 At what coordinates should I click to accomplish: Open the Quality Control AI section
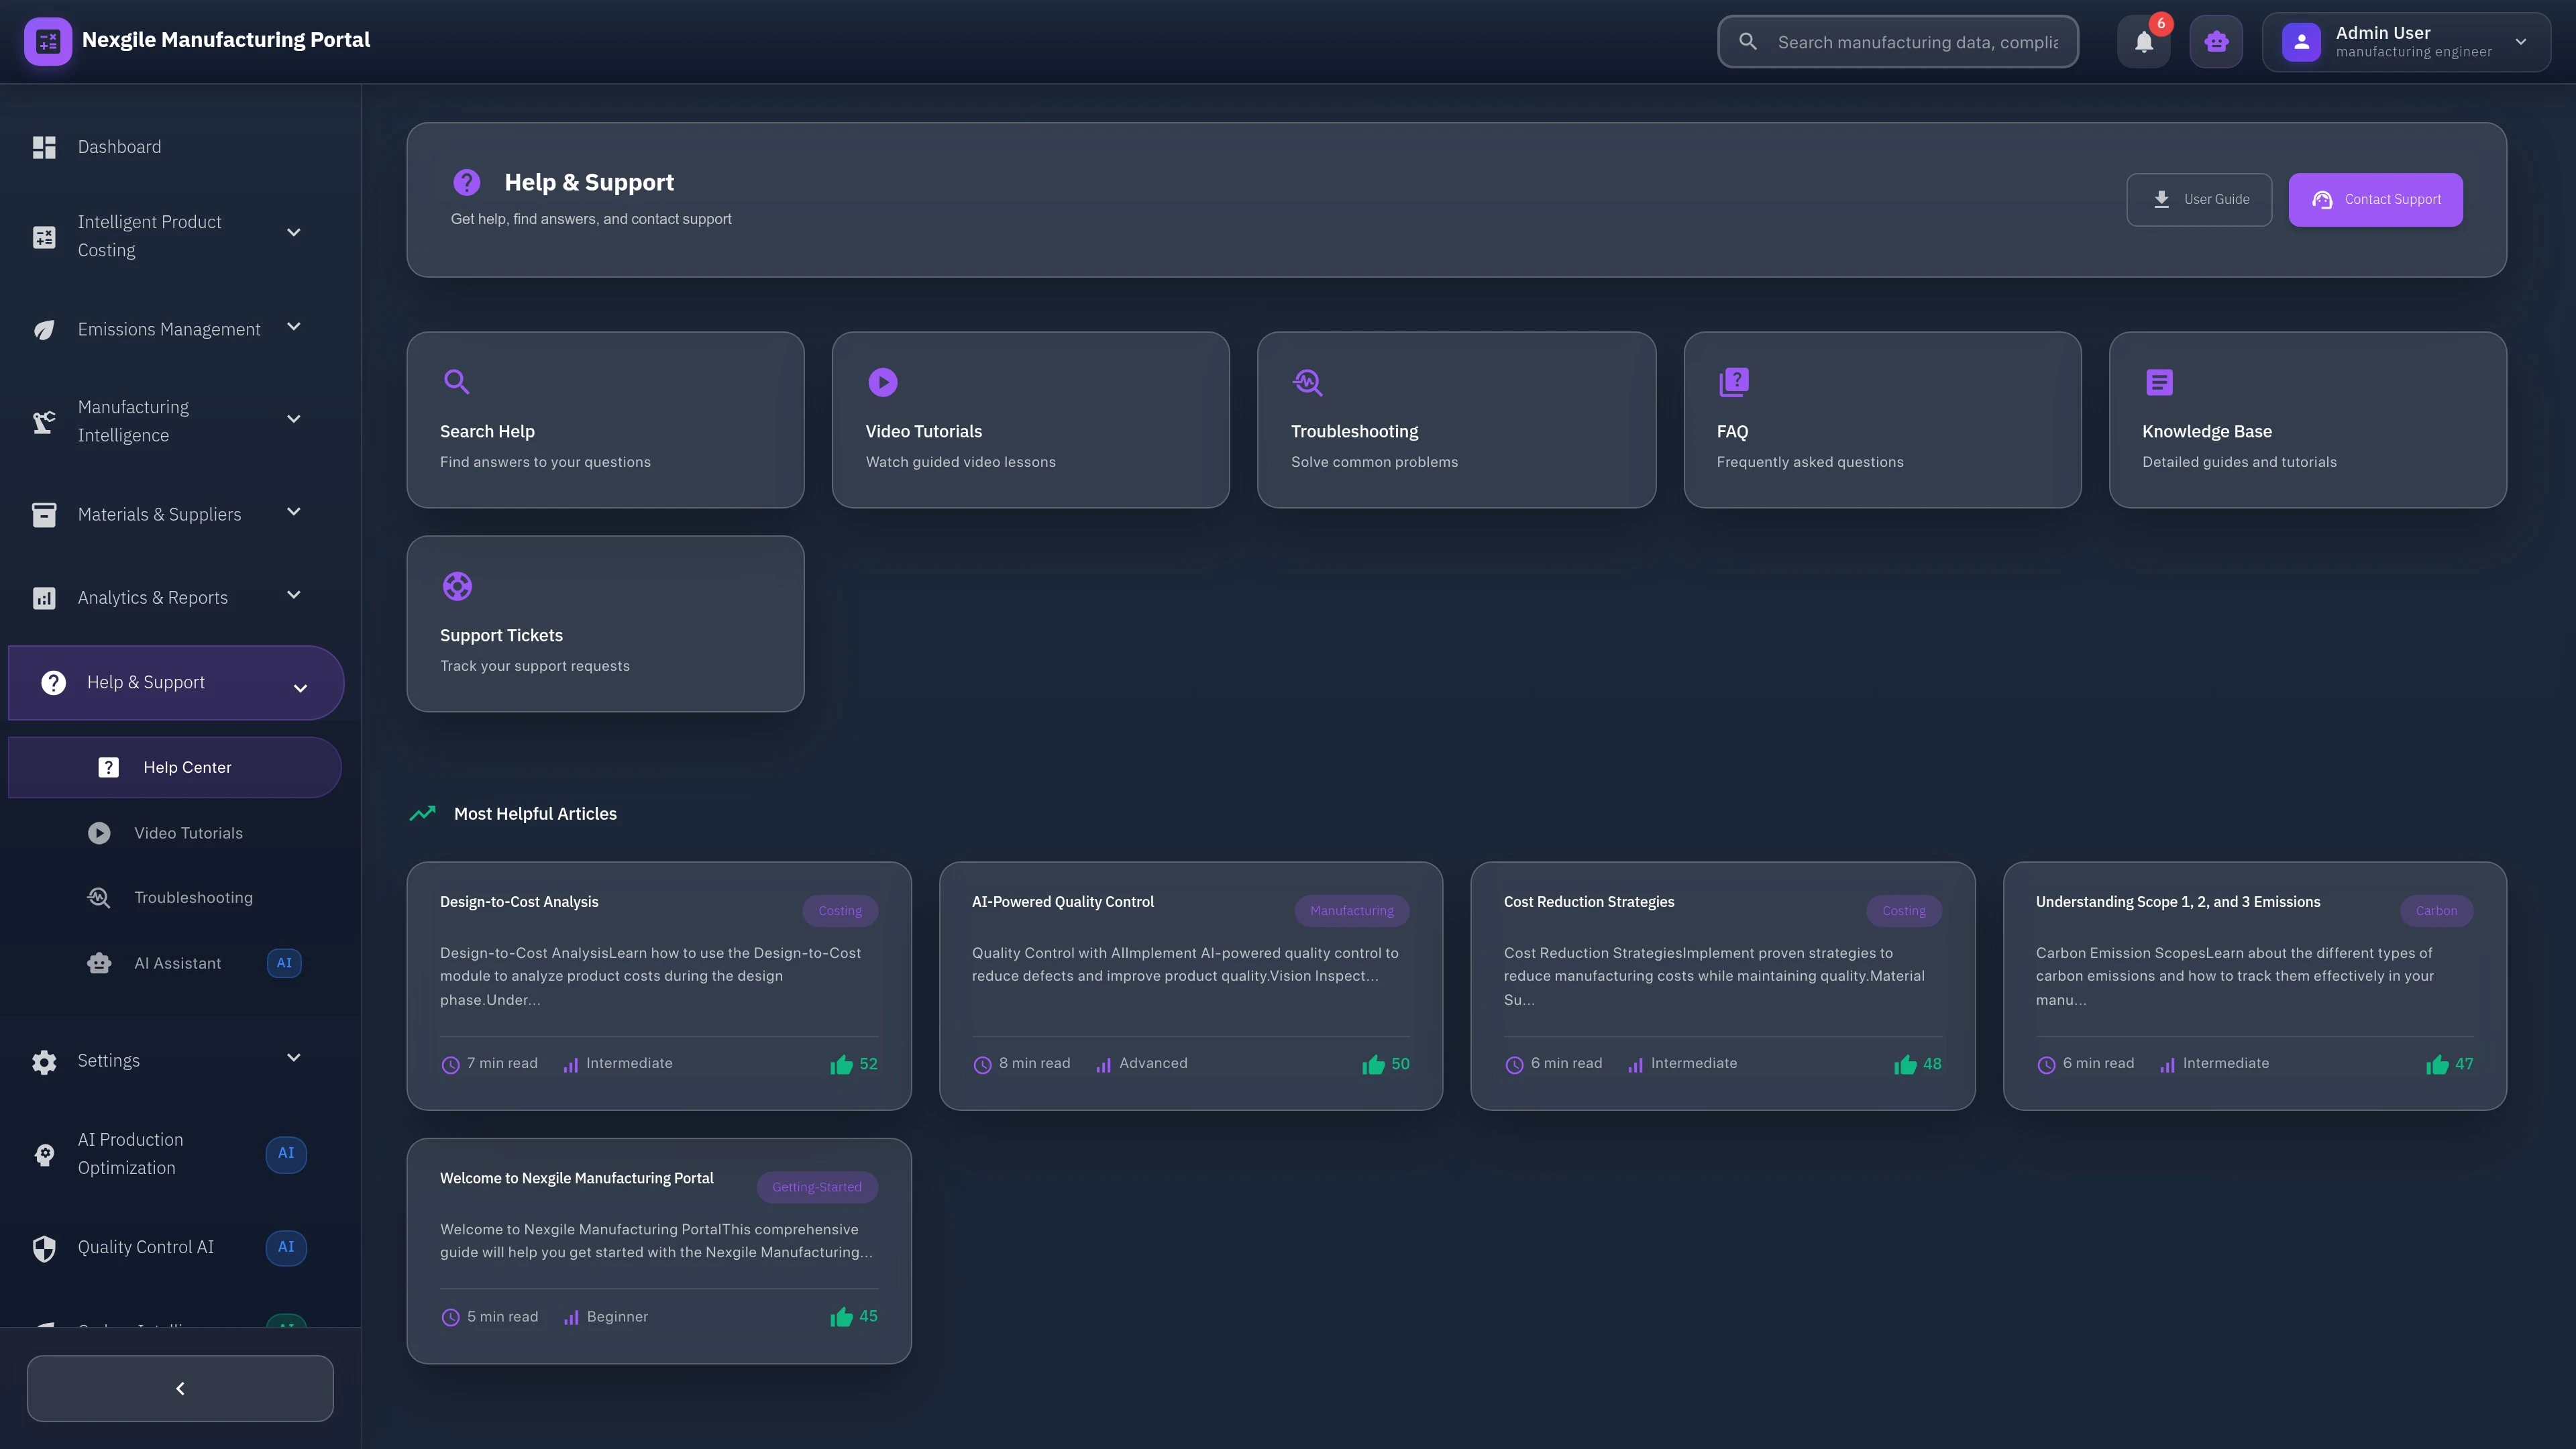pos(145,1247)
